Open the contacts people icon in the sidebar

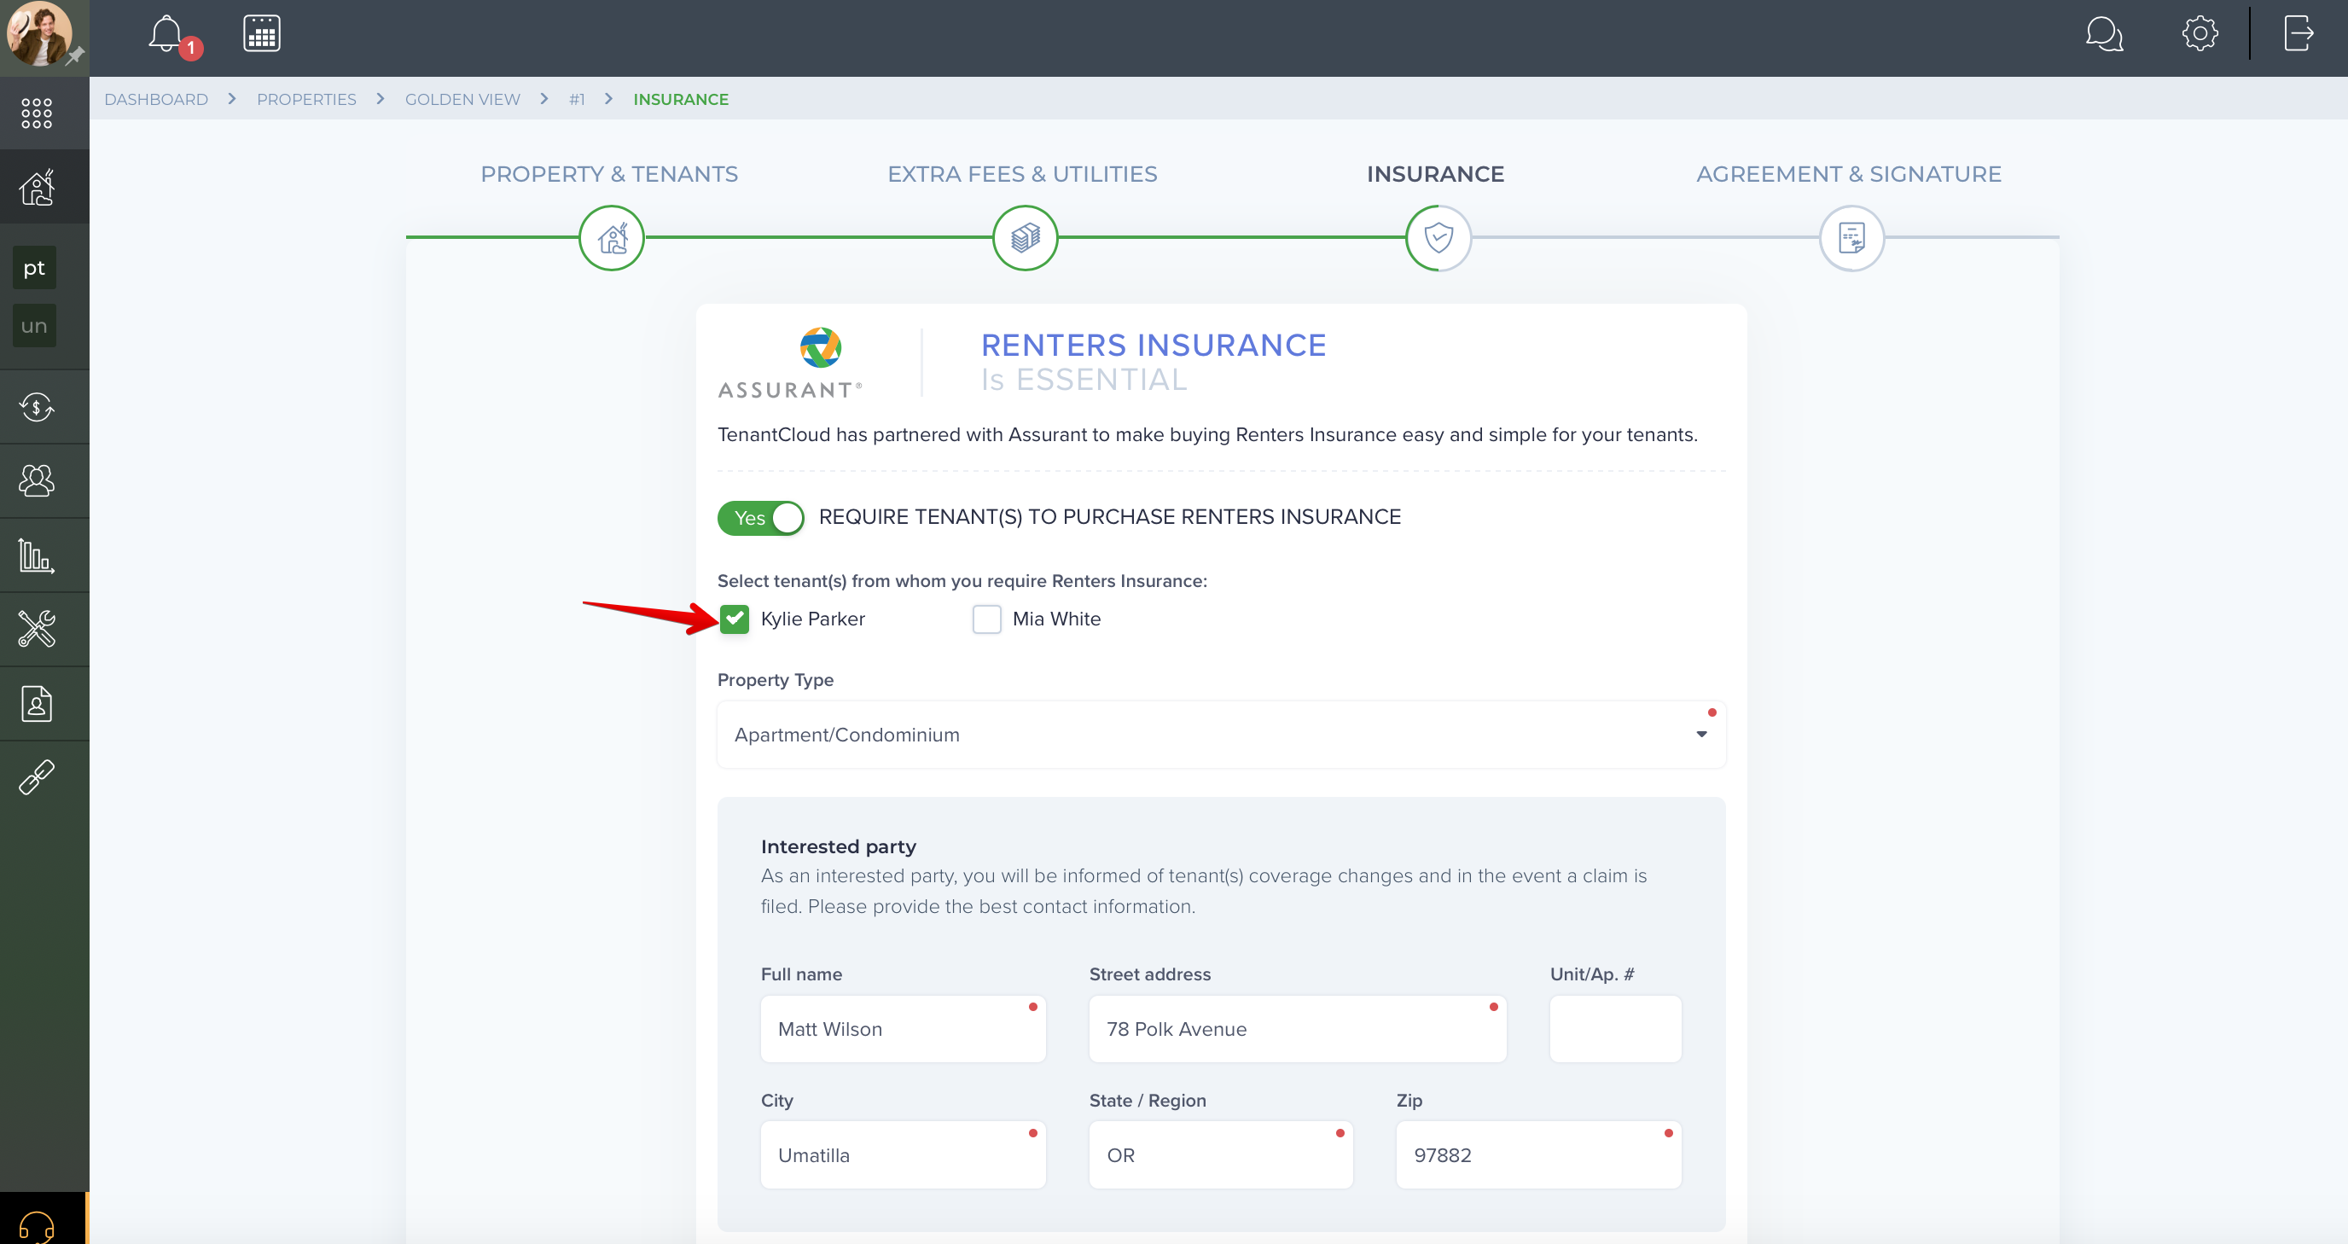coord(37,481)
